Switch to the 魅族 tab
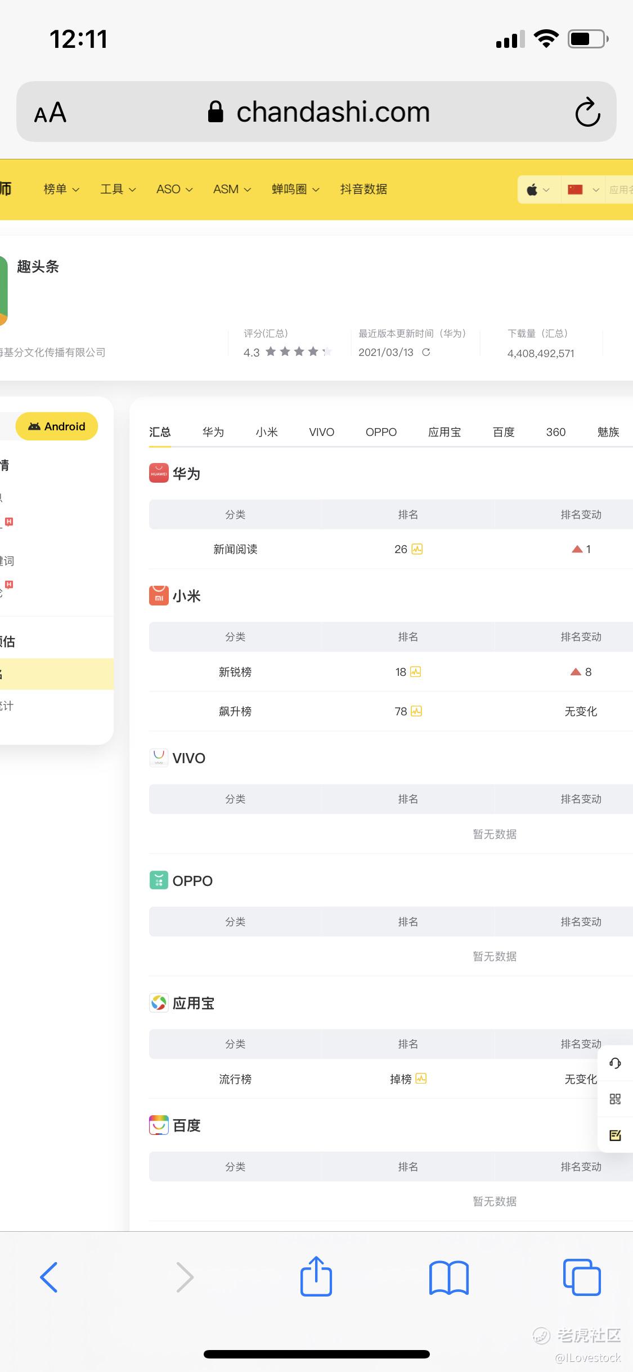 (x=608, y=432)
